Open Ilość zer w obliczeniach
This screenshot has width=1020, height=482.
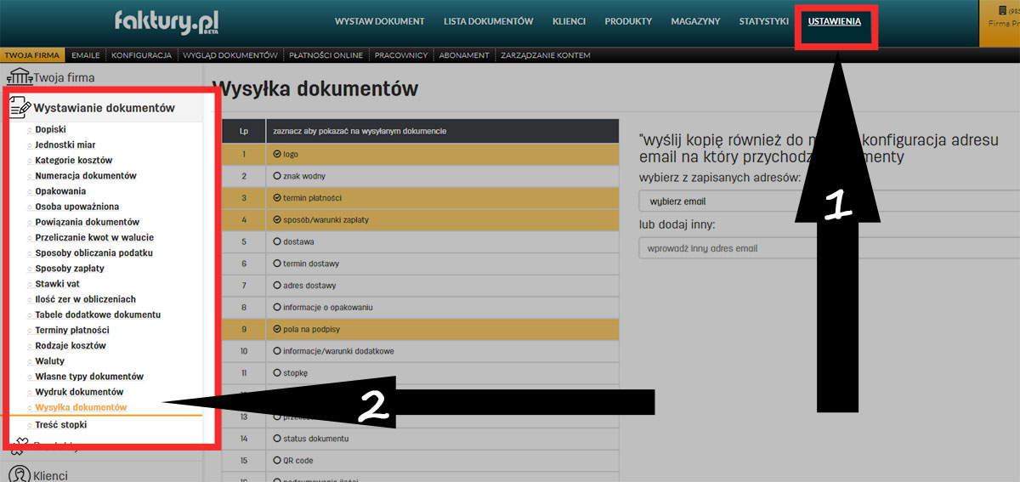point(86,299)
